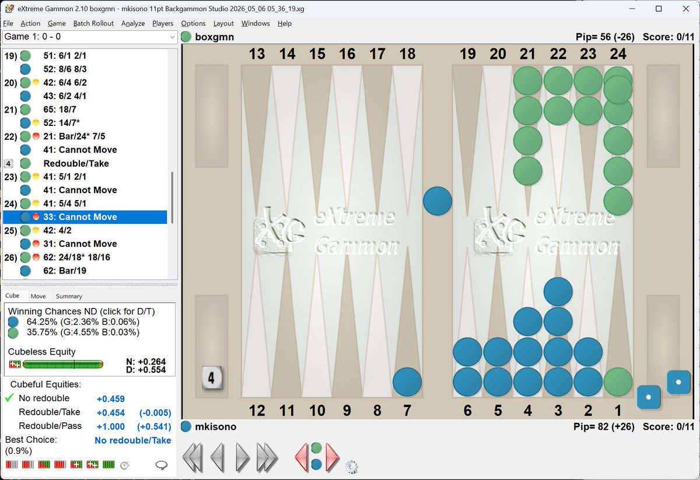Select the row 31: Cannot Move
This screenshot has width=700, height=480.
[85, 244]
